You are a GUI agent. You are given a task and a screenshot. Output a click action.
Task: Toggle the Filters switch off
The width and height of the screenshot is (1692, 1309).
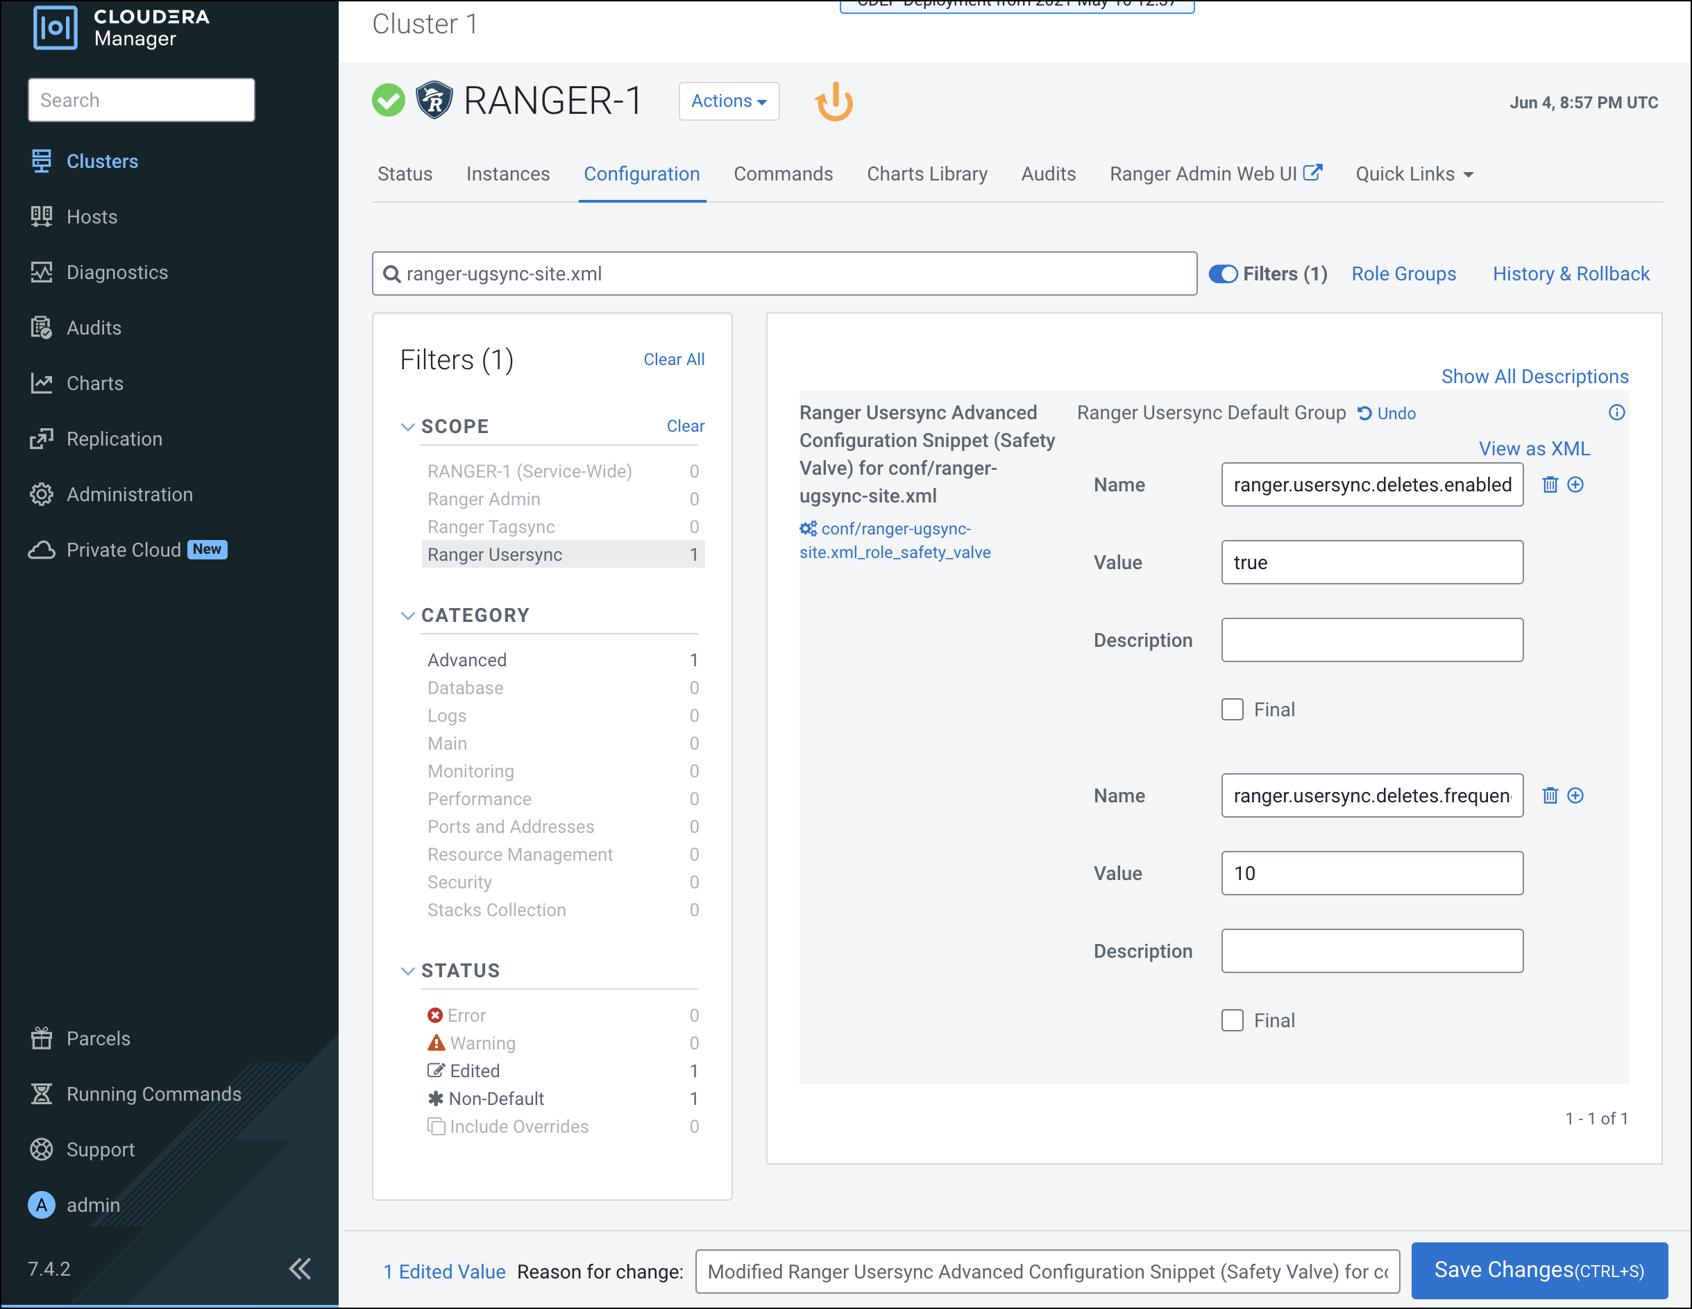[1224, 274]
